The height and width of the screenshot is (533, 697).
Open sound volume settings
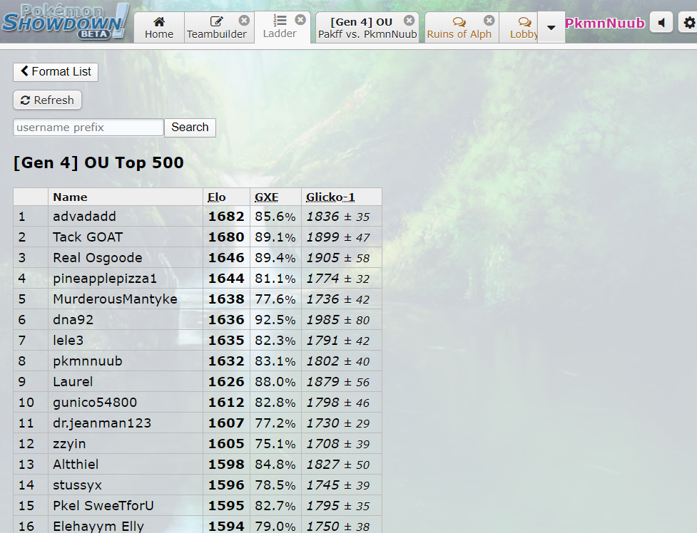coord(661,23)
